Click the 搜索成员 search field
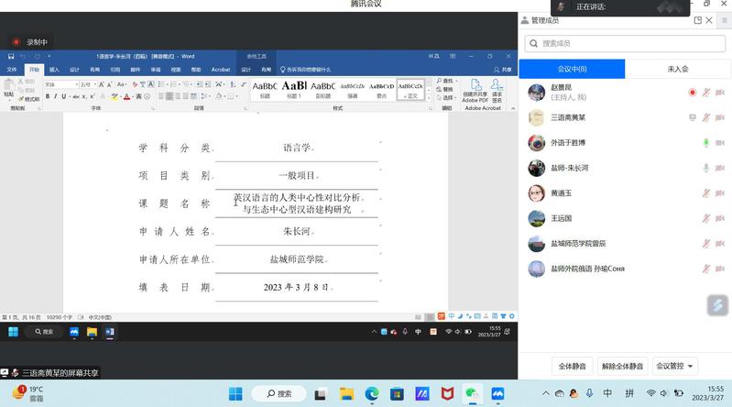732x407 pixels. click(625, 43)
